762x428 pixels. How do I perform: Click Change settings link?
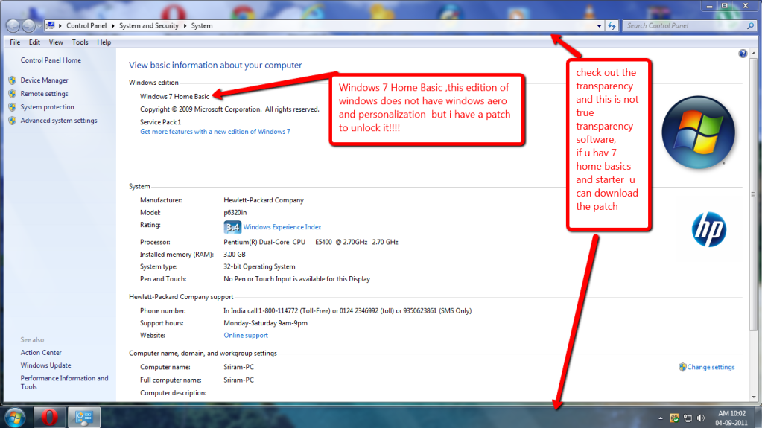pos(711,367)
